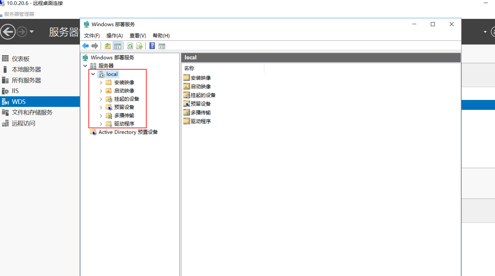Click the 文件和存储服务 icon in sidebar
The width and height of the screenshot is (495, 276).
click(x=5, y=113)
